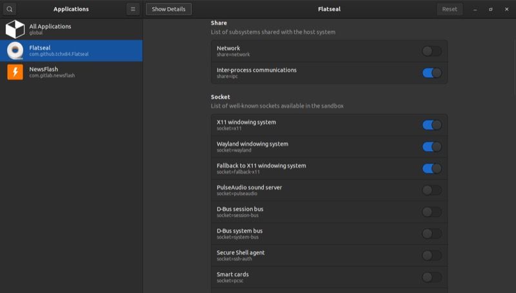Enable D-Bus session bus switch
The height and width of the screenshot is (293, 516).
pos(432,212)
